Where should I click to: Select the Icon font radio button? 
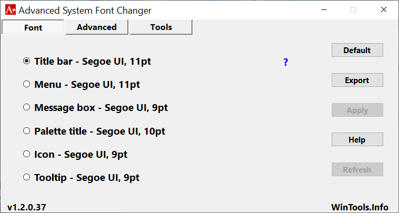[x=27, y=154]
